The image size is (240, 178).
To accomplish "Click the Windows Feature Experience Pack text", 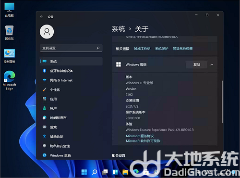I will tap(159, 130).
